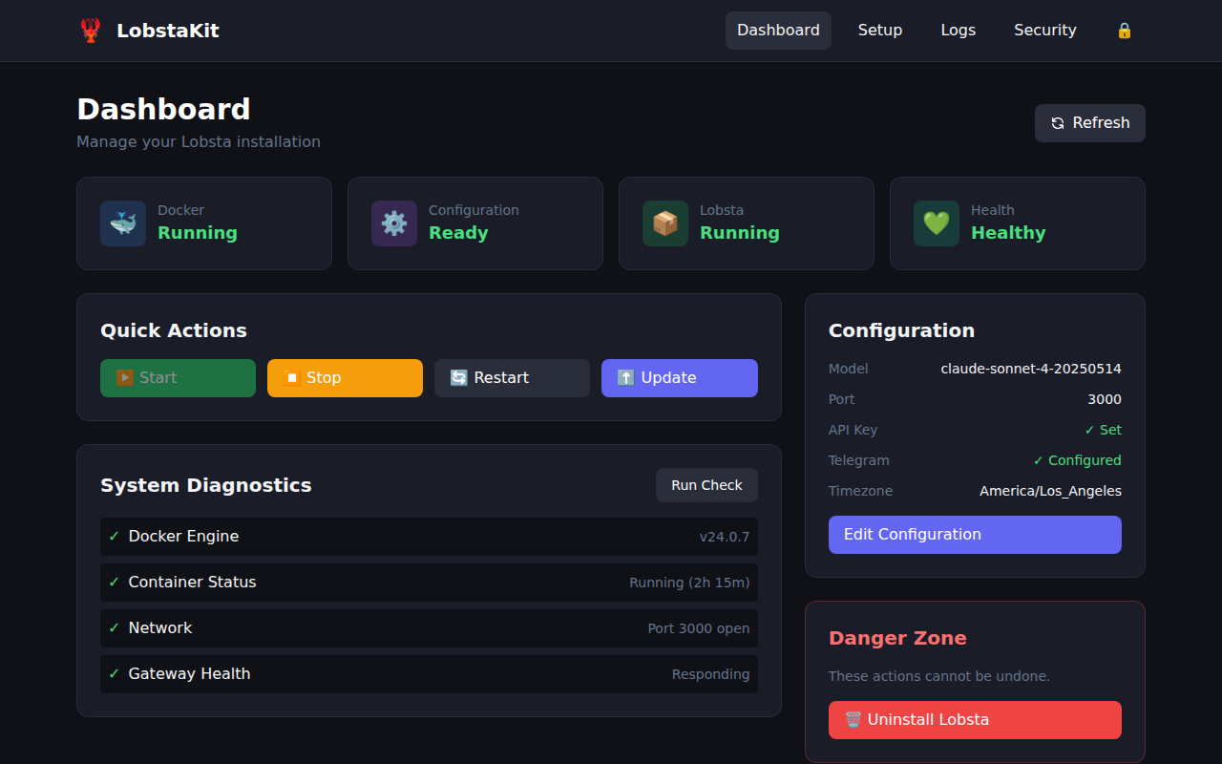Select the Configuration gear icon

coord(393,223)
